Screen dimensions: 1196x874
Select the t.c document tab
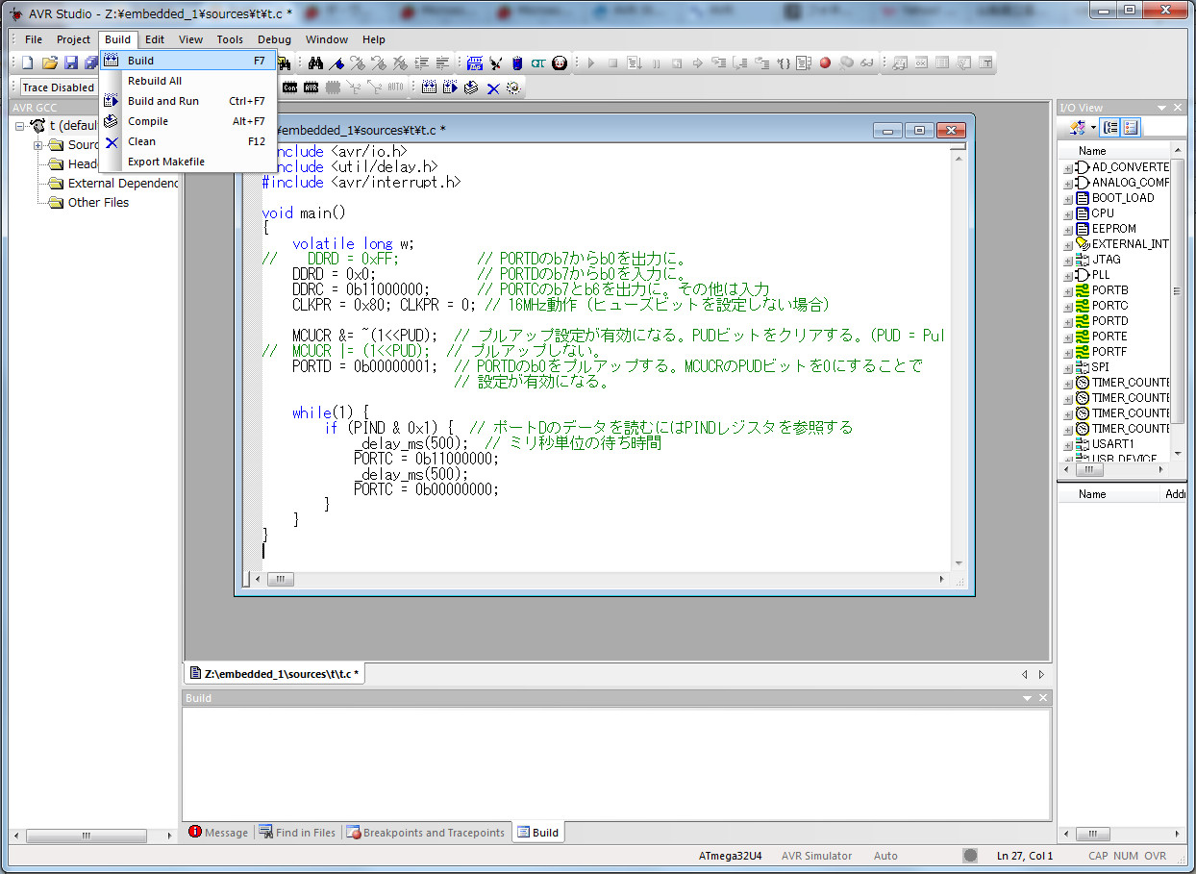coord(274,674)
